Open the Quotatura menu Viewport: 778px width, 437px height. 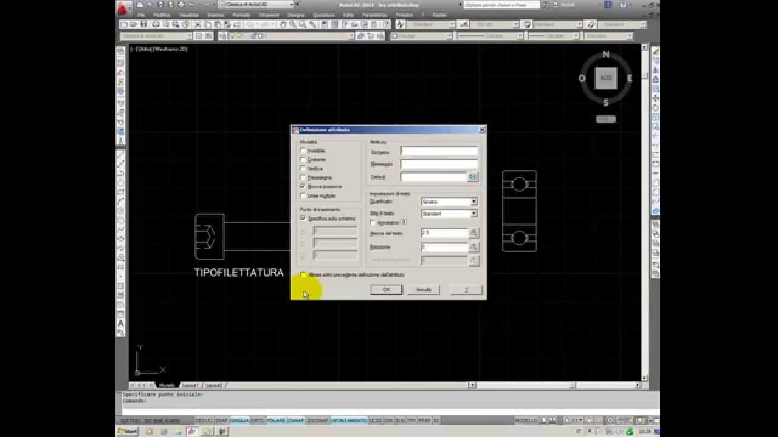coord(323,15)
